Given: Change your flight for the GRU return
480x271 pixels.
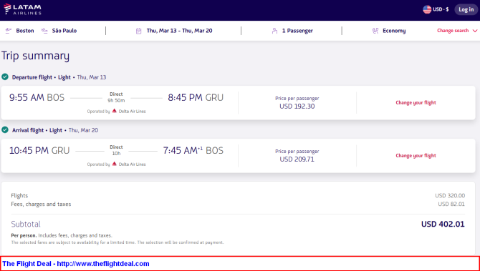Looking at the screenshot, I should coord(416,155).
